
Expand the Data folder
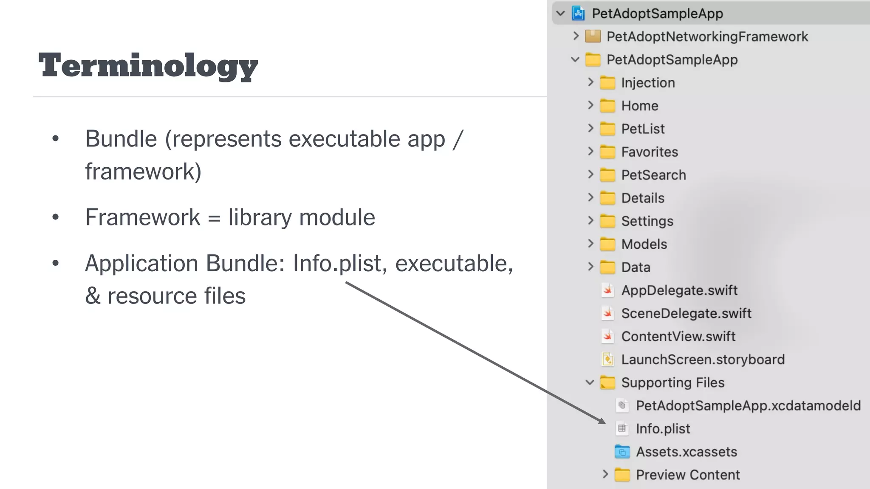click(x=590, y=266)
